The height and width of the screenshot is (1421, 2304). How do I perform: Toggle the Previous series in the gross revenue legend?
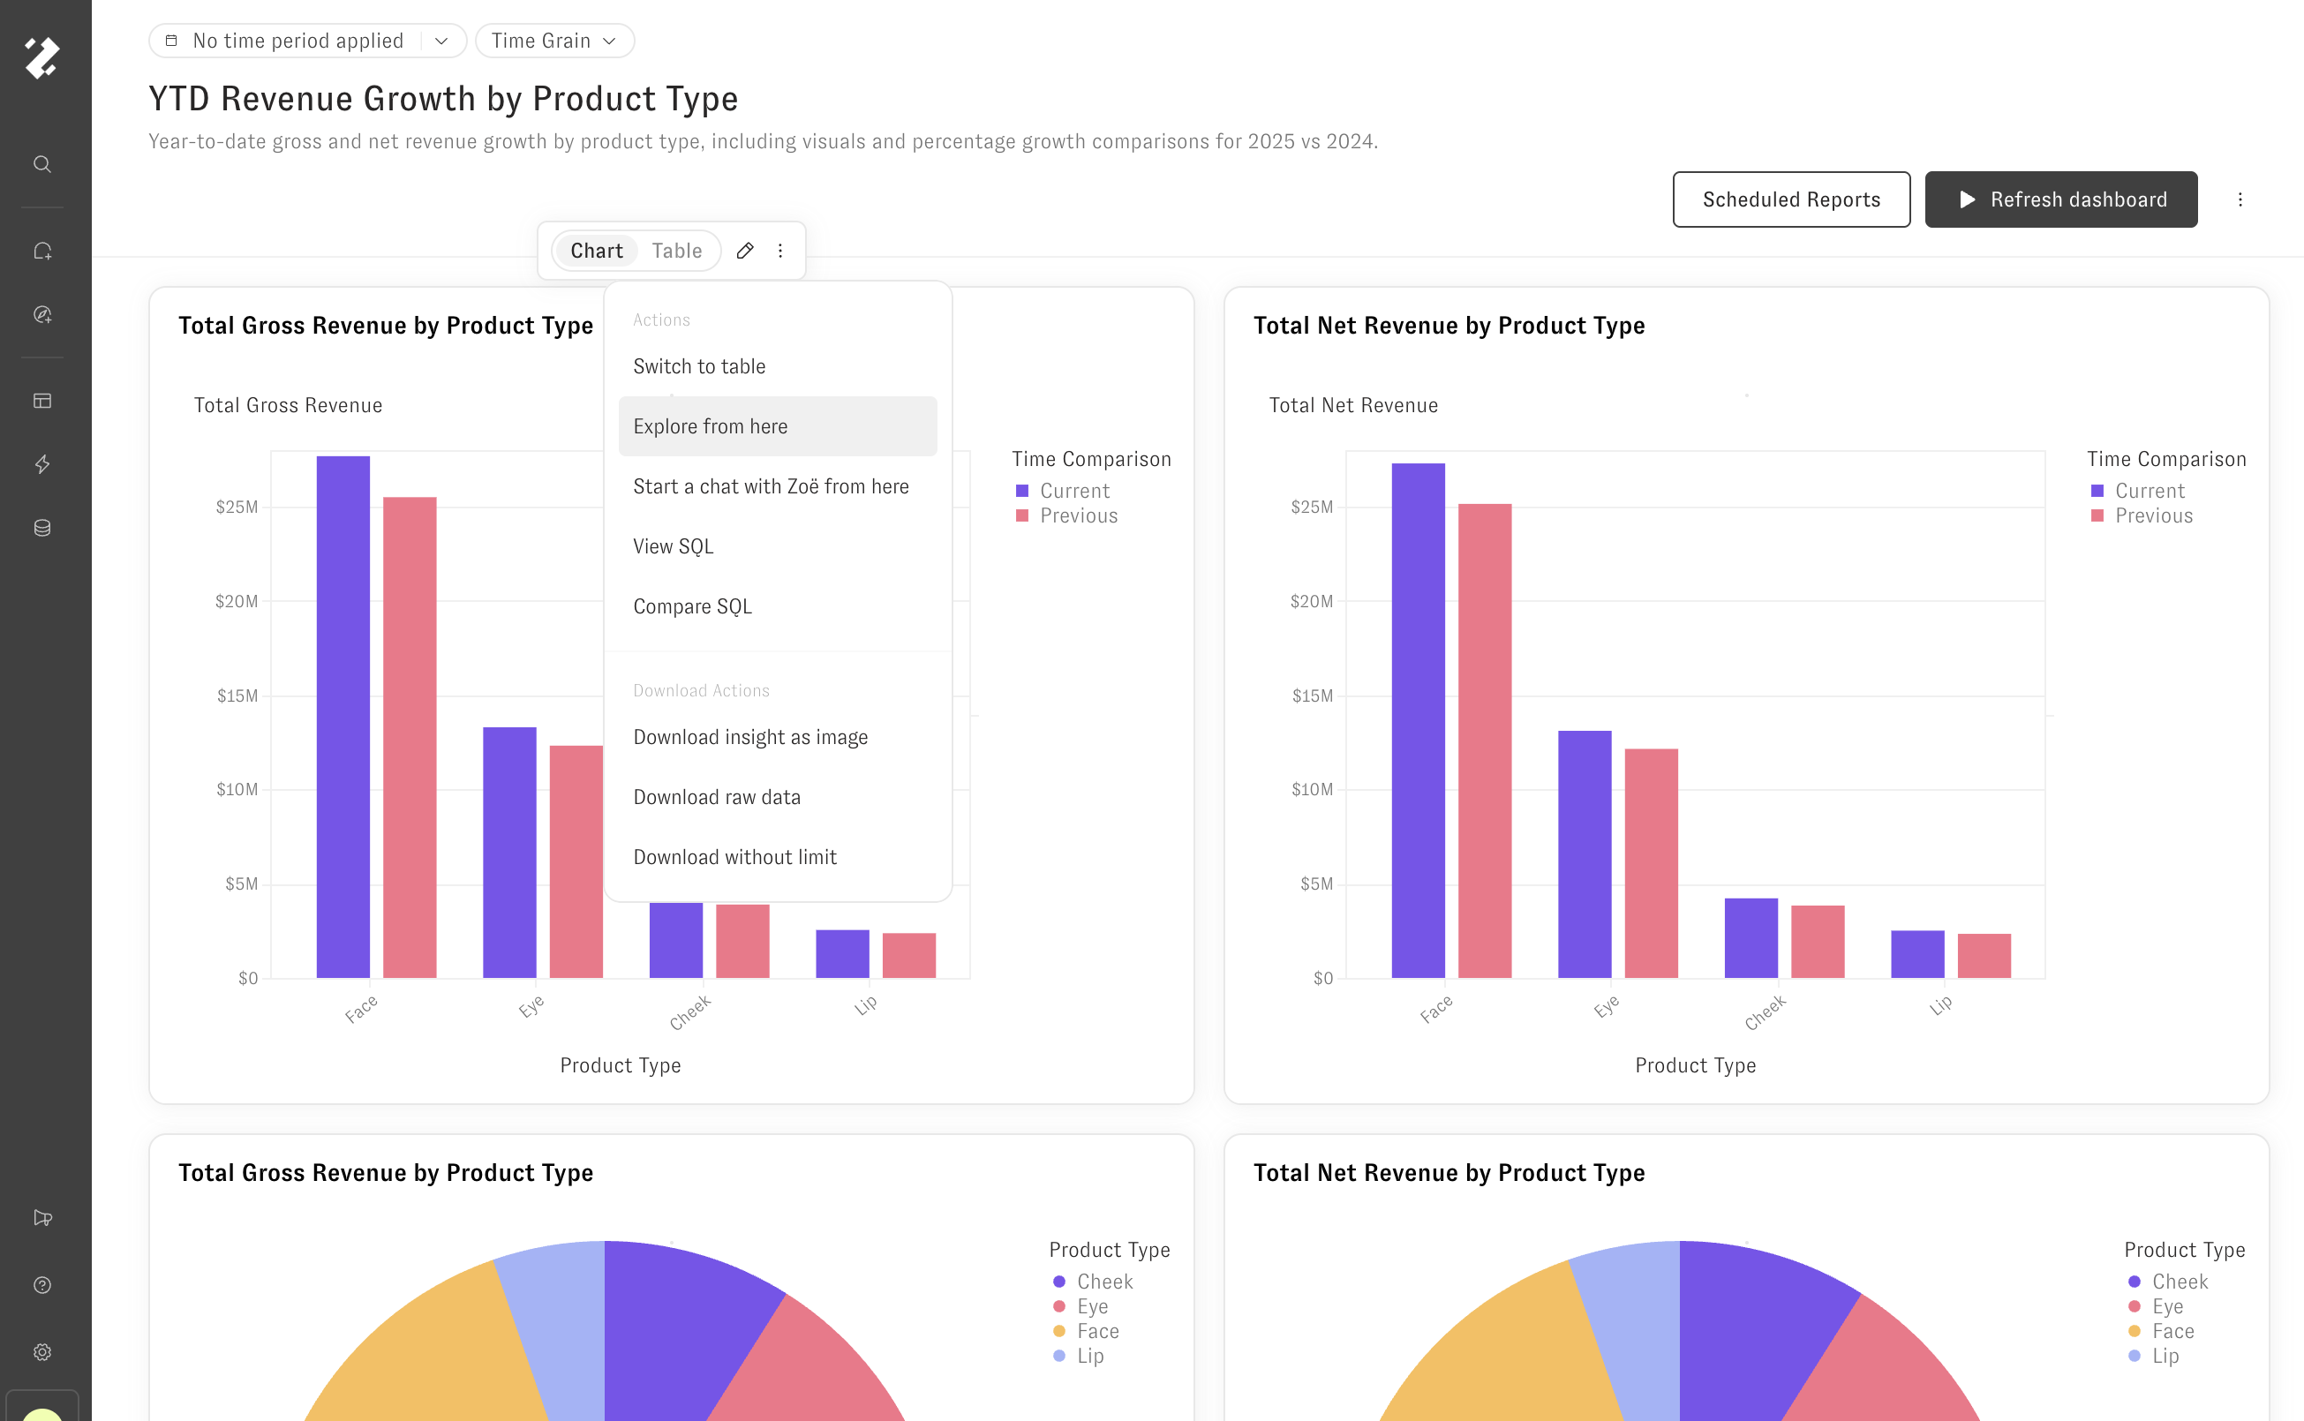(1078, 516)
